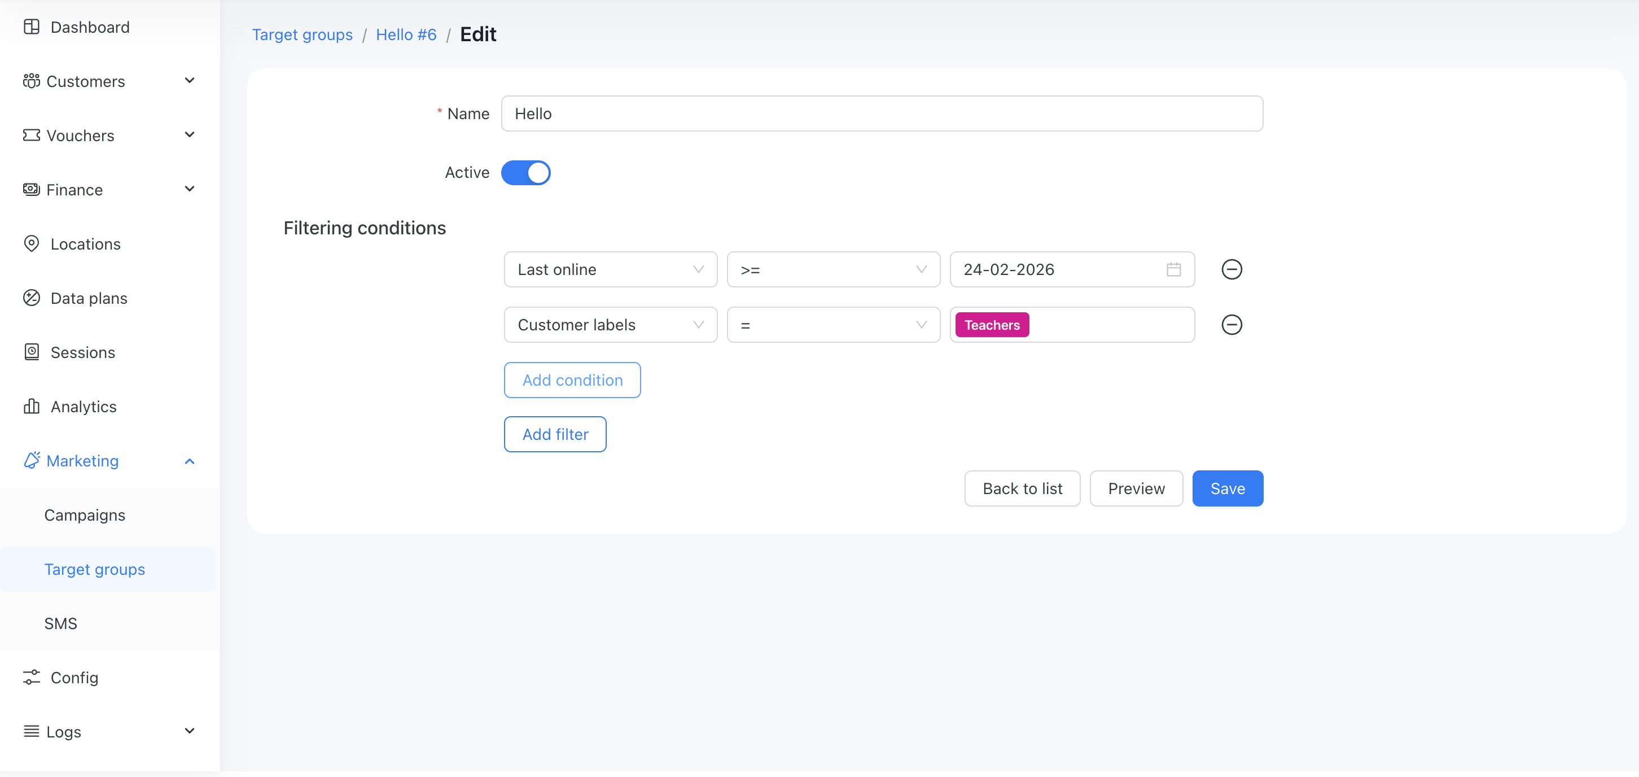Go to the SMS menu item
The width and height of the screenshot is (1639, 777).
click(60, 623)
